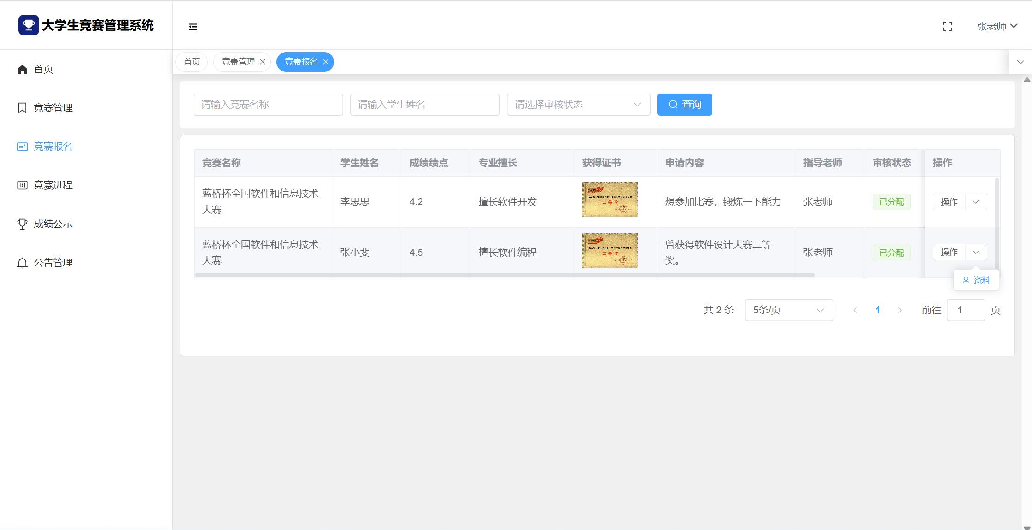Go to next page arrow
The image size is (1032, 530).
click(899, 310)
